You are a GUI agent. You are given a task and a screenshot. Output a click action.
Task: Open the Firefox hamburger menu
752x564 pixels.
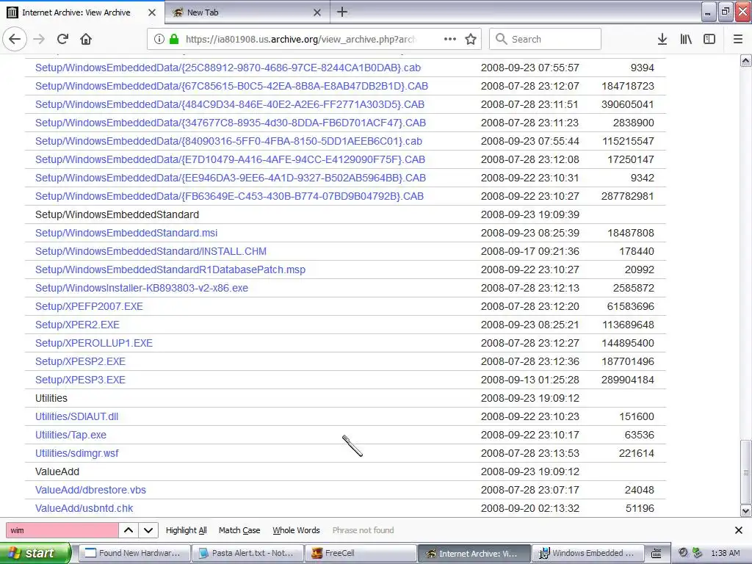pos(738,39)
